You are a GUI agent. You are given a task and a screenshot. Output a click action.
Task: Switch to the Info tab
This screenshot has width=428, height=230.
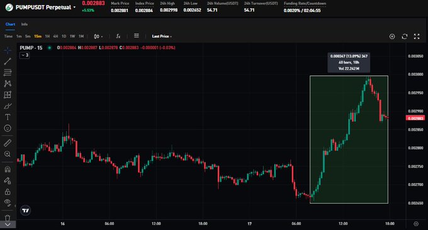[25, 24]
